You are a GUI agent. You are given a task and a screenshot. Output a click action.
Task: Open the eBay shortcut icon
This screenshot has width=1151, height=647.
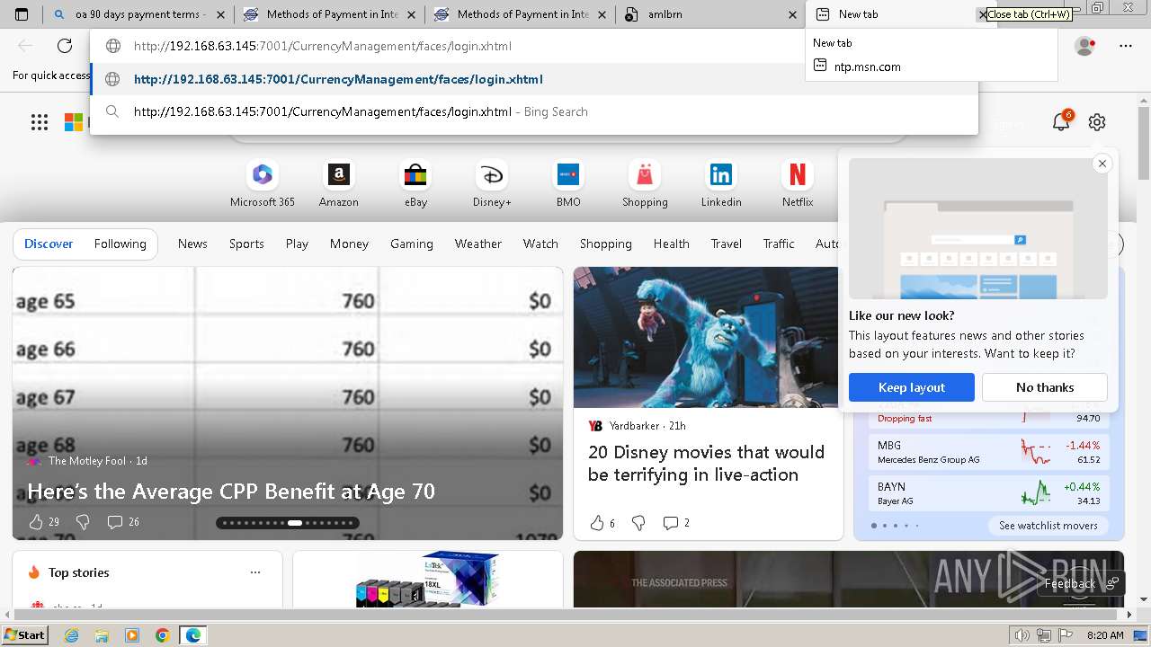(415, 174)
